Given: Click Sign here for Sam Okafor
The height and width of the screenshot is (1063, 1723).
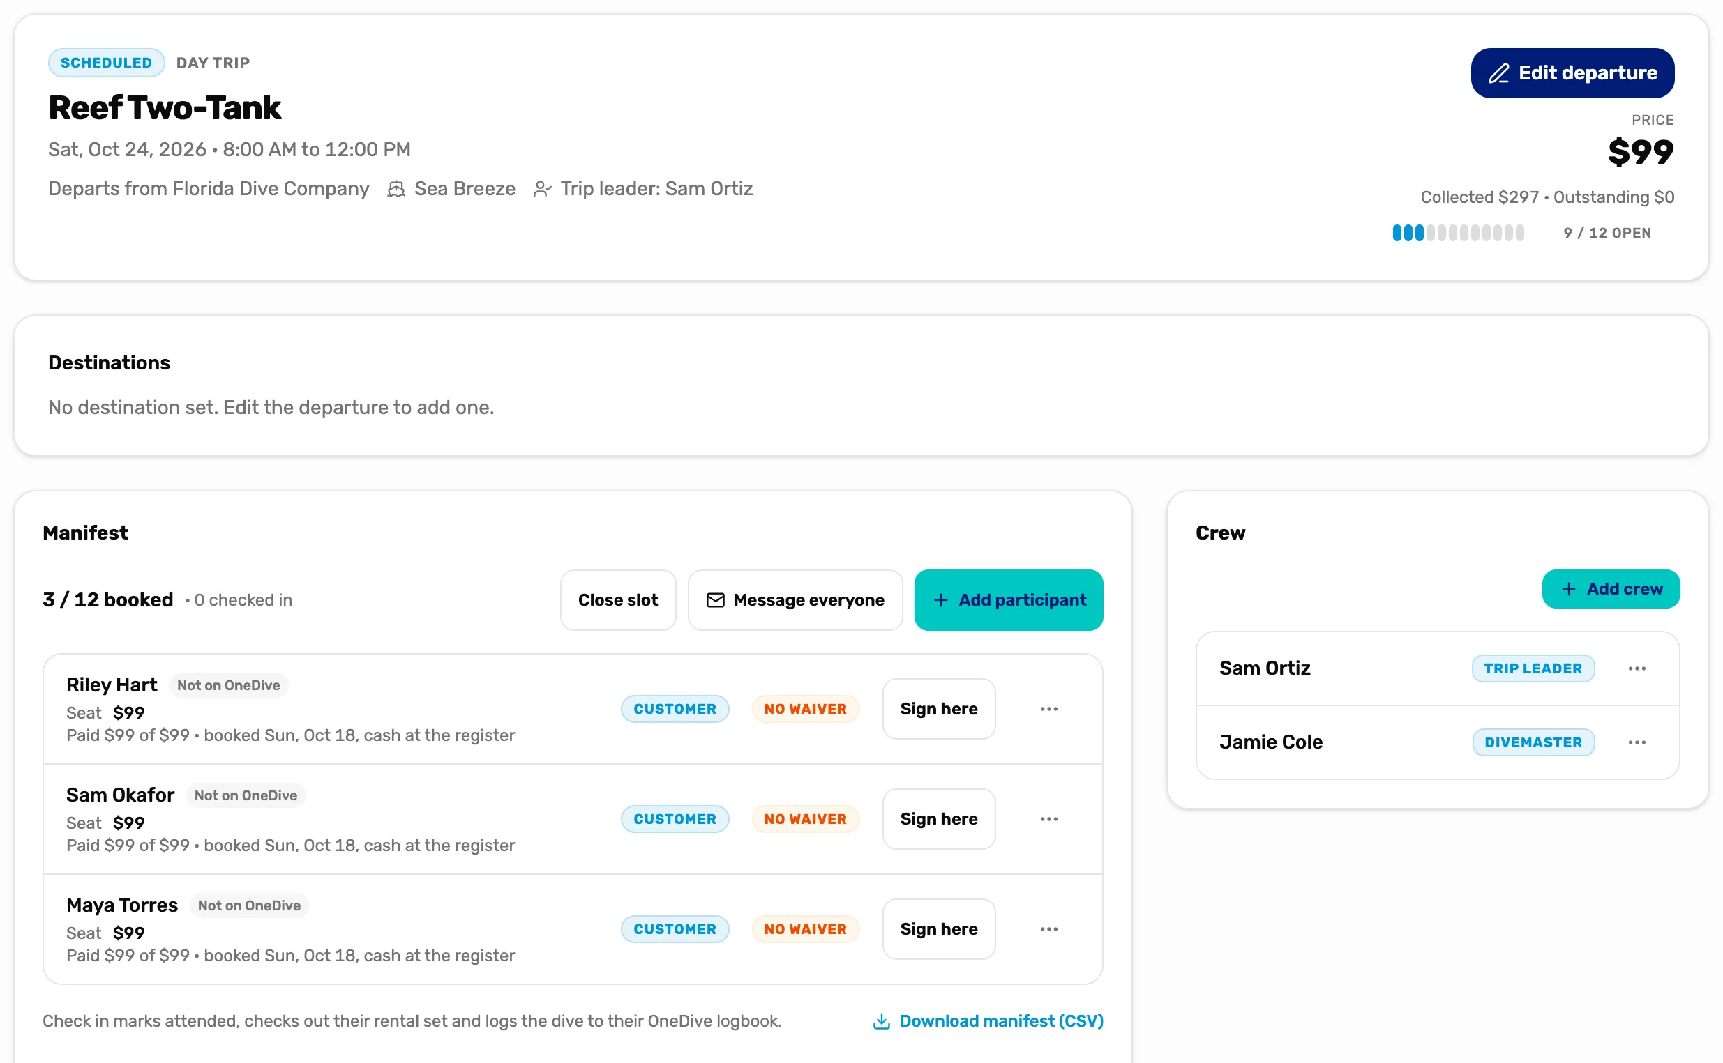Looking at the screenshot, I should click(938, 819).
